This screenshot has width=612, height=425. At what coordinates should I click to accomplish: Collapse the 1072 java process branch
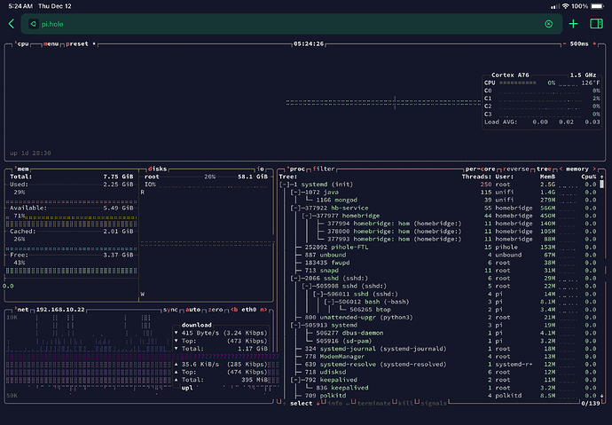coord(294,192)
